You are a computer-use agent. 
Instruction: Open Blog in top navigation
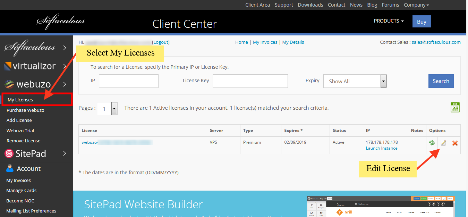372,5
